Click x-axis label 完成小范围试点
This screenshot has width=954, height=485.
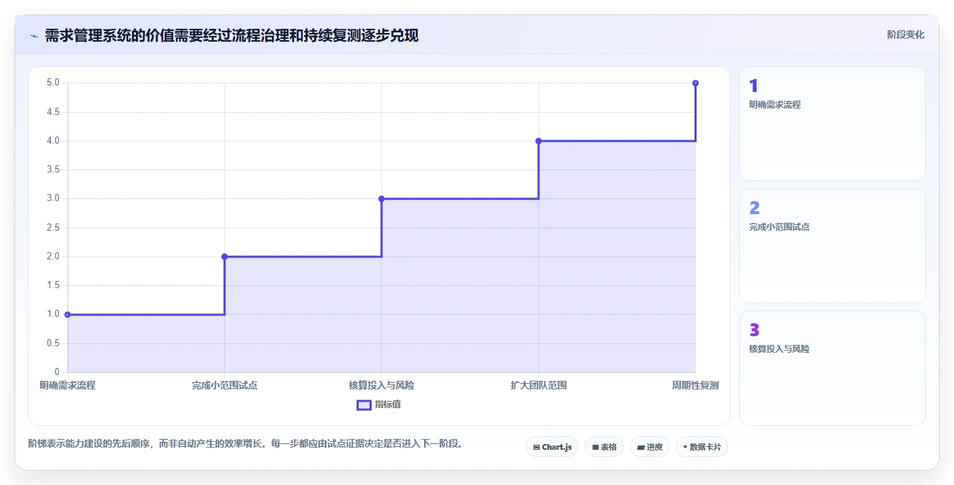[224, 385]
